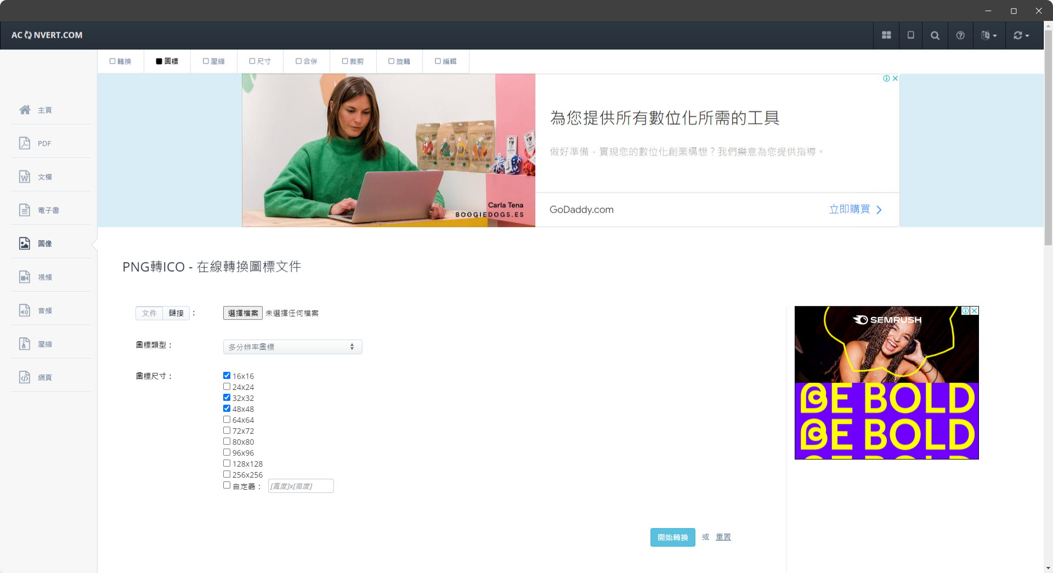Screen dimensions: 1053x573
Task: Check the 96x96 size checkbox
Action: click(x=227, y=452)
